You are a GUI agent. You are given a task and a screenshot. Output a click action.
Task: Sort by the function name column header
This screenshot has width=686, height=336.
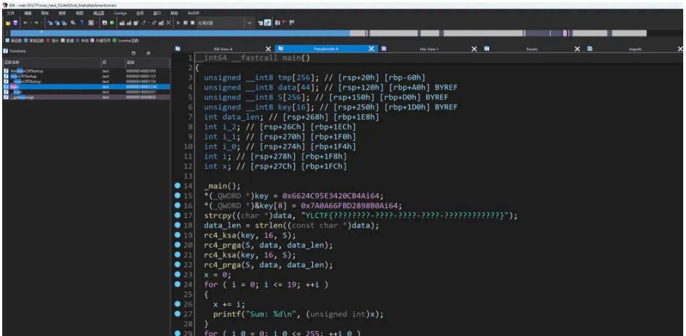point(52,63)
